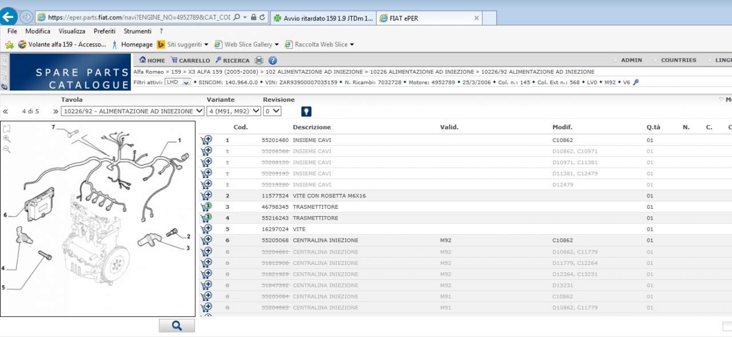Viewport: 732px width, 337px height.
Task: Go back with the browser back arrow
Action: 9,17
